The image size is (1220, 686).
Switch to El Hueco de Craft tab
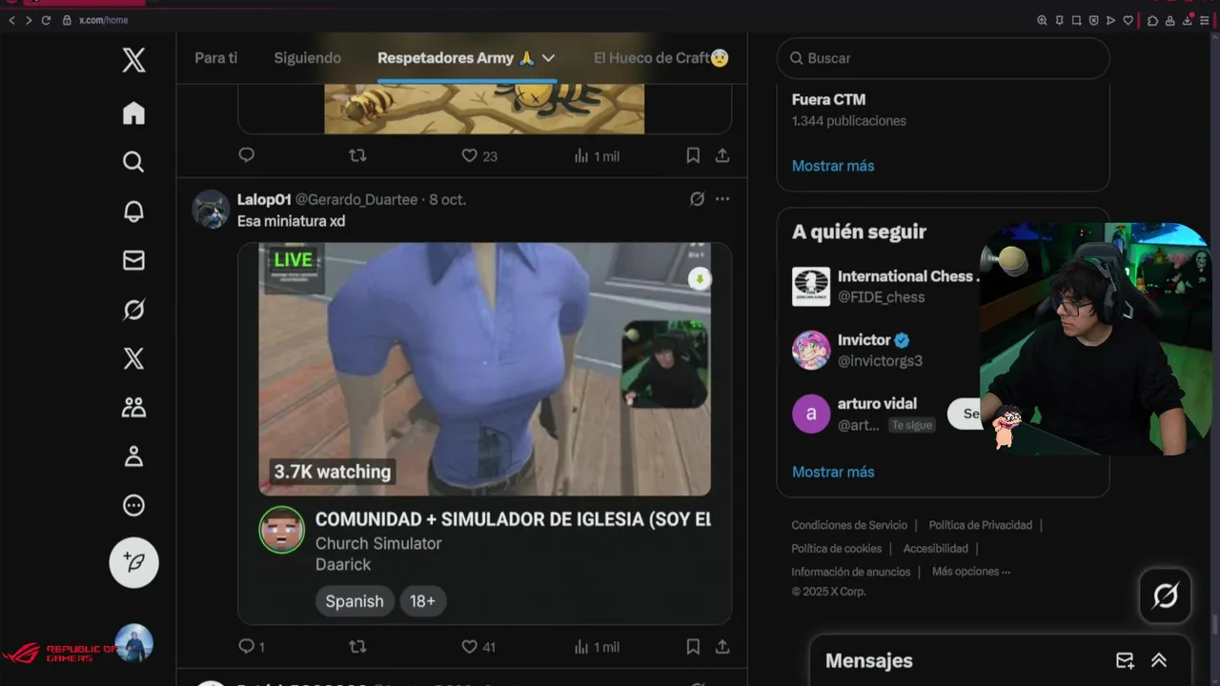pos(661,58)
